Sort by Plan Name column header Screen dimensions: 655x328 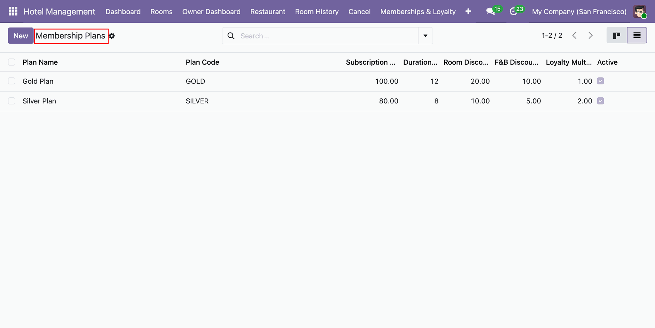point(40,62)
